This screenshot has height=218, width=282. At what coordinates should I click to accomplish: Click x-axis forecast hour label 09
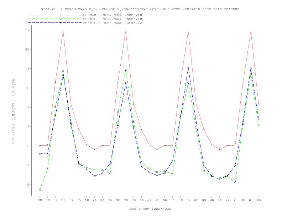coord(63,200)
